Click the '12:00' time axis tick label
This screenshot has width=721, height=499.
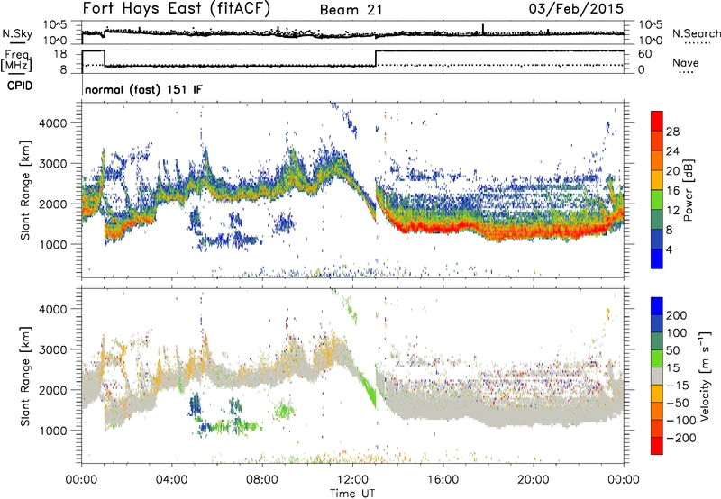click(352, 480)
